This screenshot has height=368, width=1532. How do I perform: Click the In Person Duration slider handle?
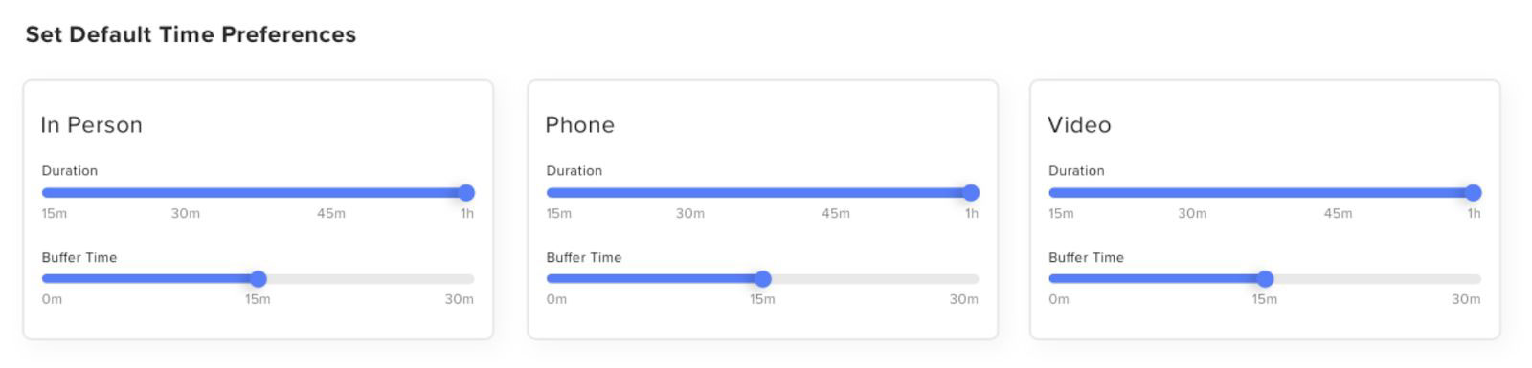click(x=466, y=193)
